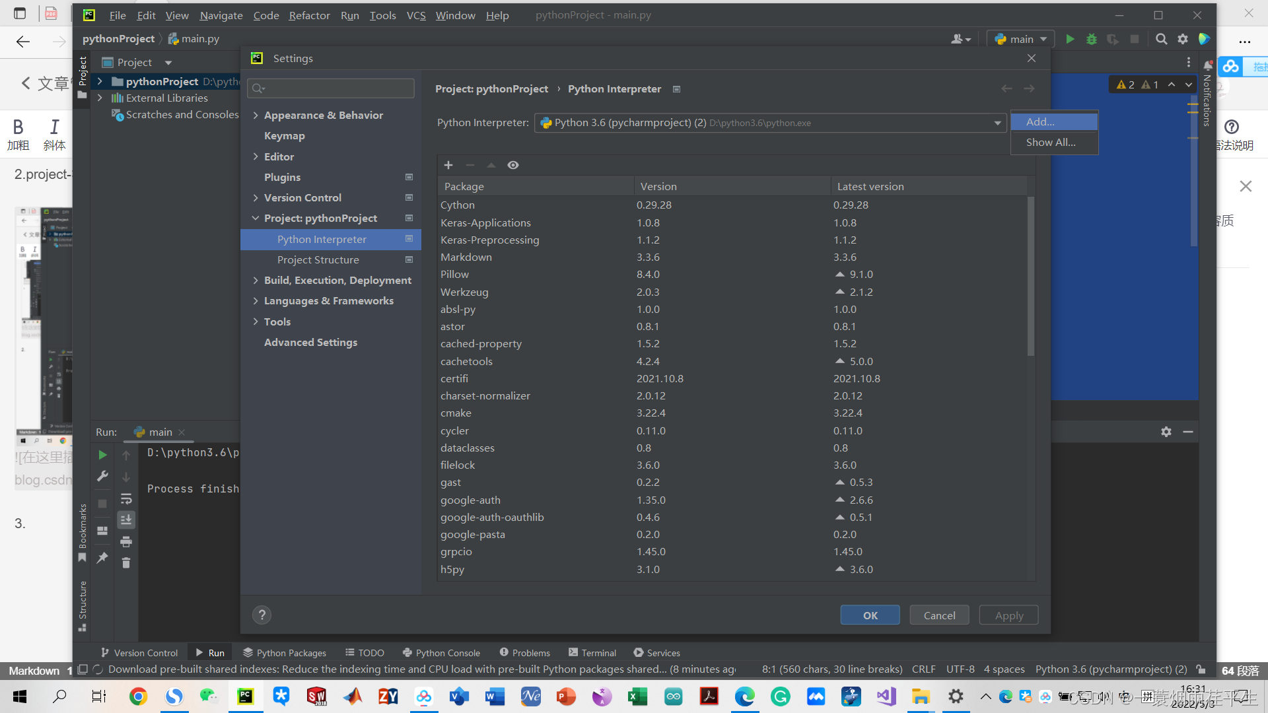Select Keymap in settings list
This screenshot has height=713, width=1268.
tap(284, 136)
